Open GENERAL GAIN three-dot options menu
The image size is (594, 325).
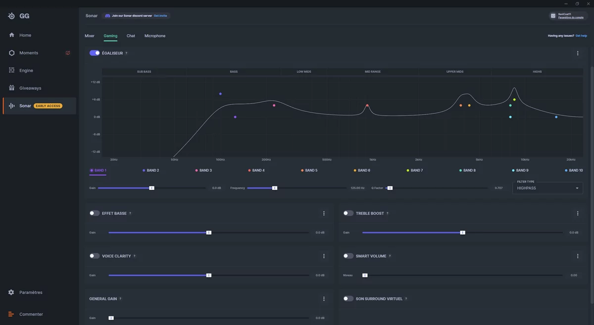tap(324, 299)
